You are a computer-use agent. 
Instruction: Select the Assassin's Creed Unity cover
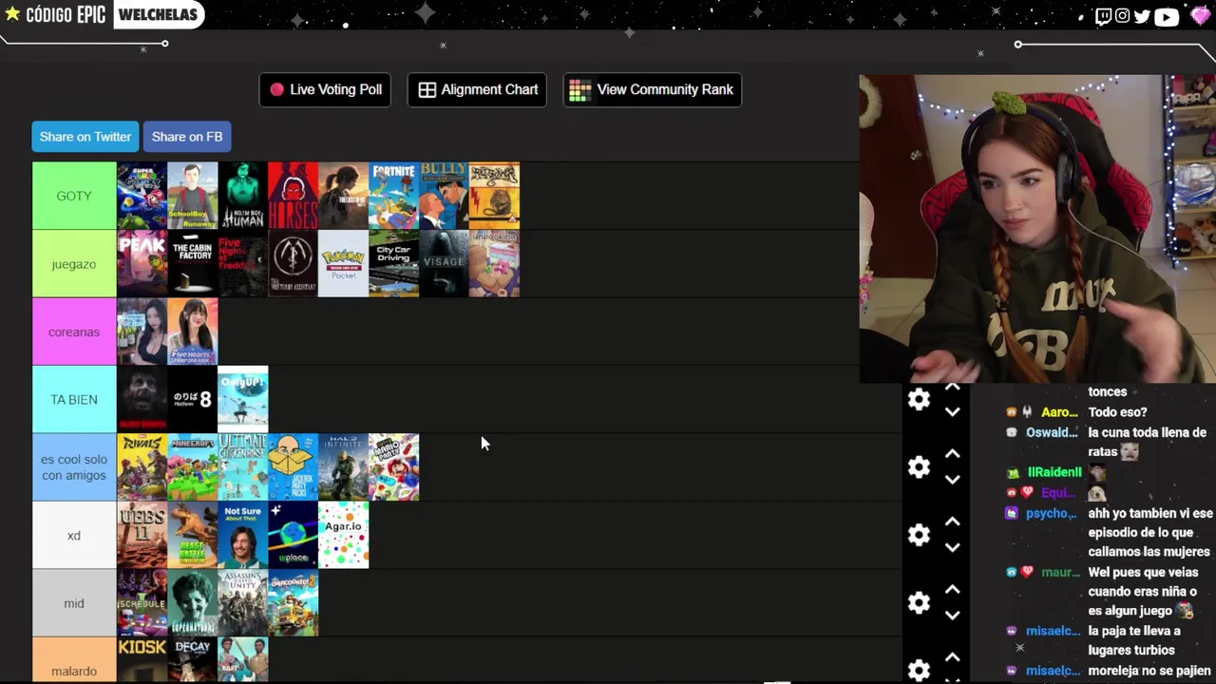(x=242, y=603)
